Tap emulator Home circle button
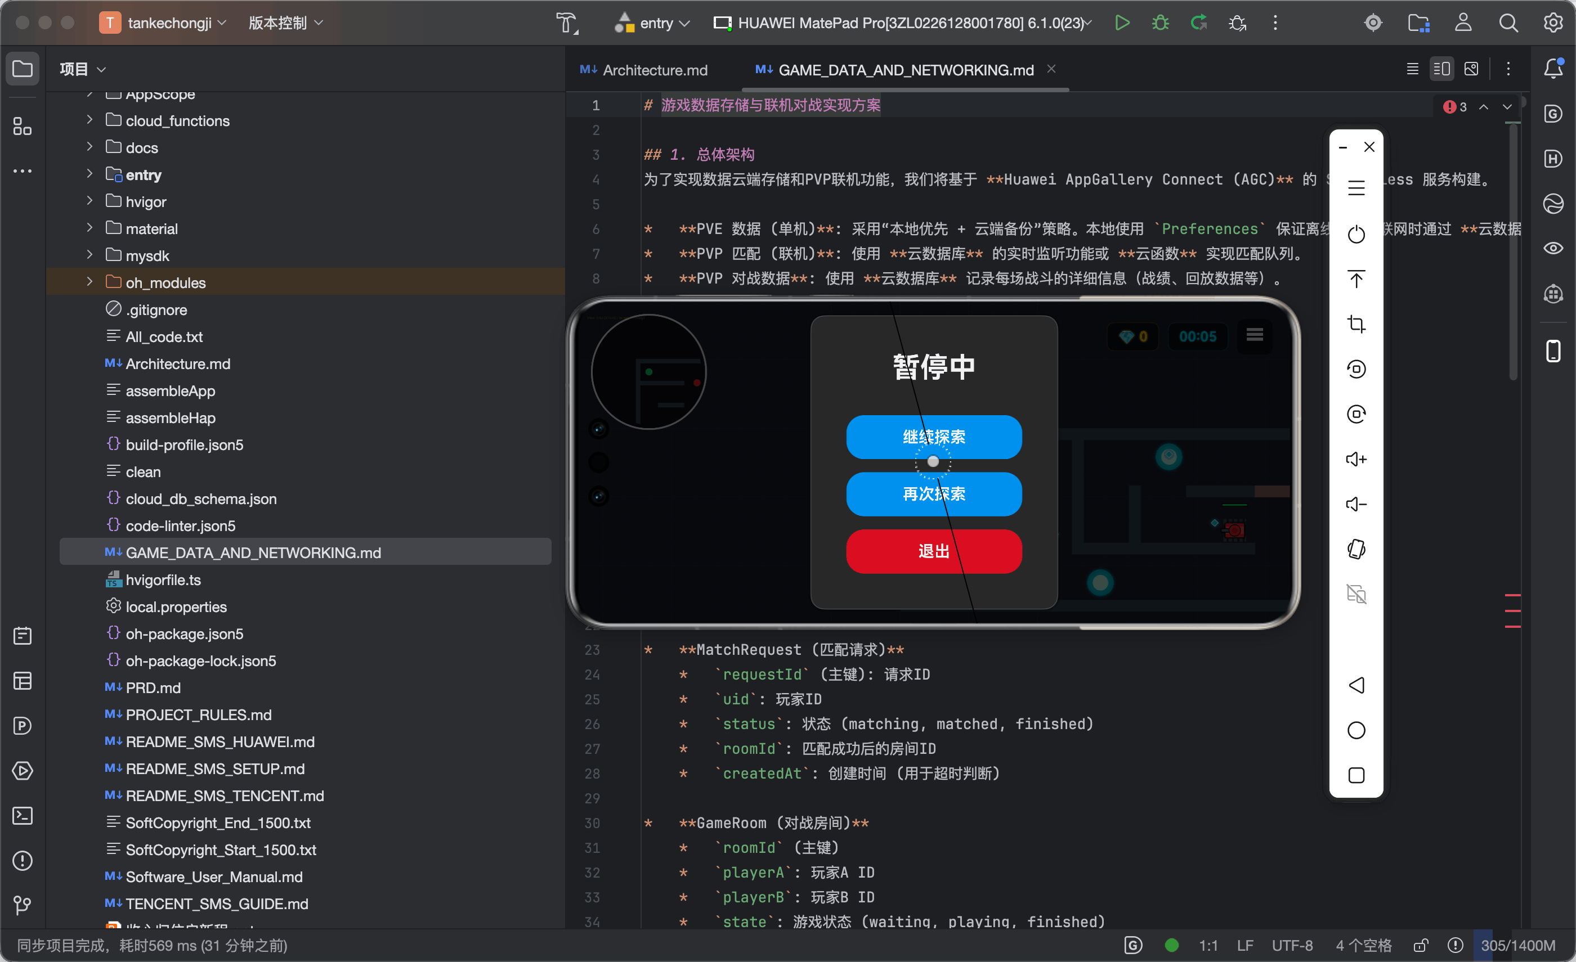The height and width of the screenshot is (962, 1576). pyautogui.click(x=1356, y=730)
